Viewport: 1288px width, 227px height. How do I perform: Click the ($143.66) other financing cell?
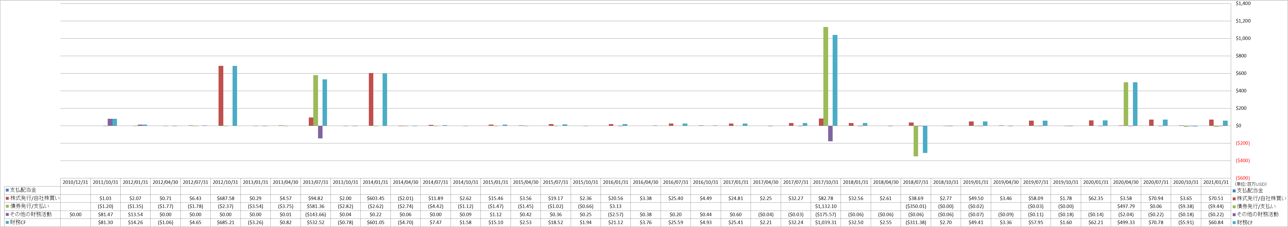tap(315, 215)
